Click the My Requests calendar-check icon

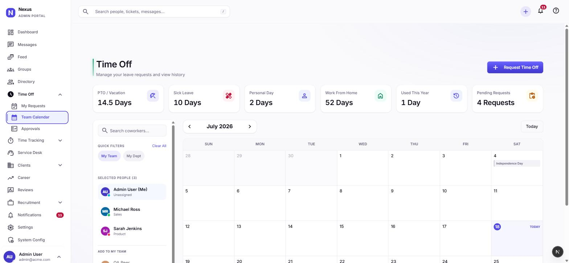14,106
